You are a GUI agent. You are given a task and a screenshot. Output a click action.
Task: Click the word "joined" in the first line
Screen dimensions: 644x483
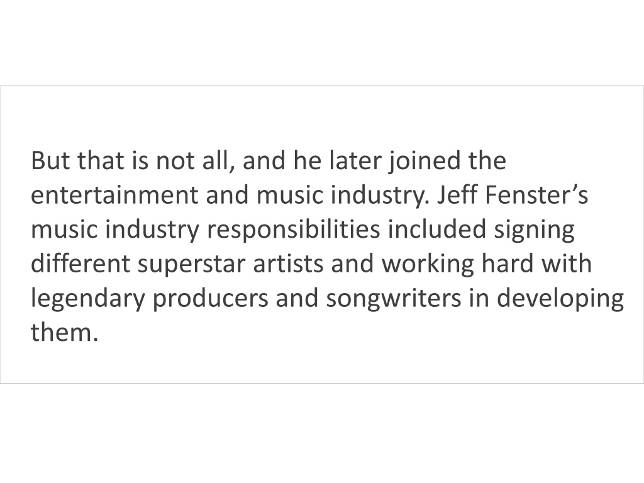coord(425,162)
